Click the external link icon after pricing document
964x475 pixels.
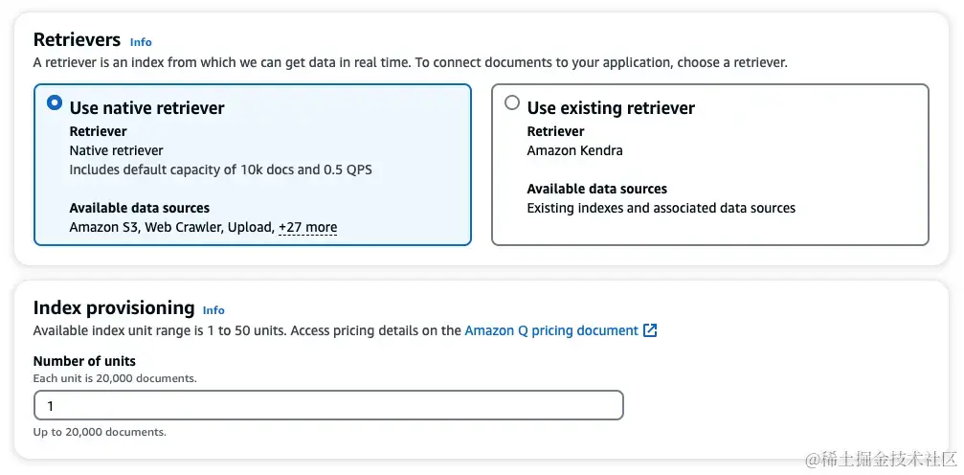pos(650,330)
